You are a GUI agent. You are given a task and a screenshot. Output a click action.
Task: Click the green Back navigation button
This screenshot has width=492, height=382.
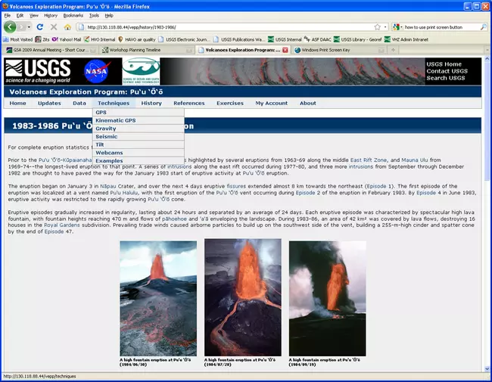tap(10, 27)
